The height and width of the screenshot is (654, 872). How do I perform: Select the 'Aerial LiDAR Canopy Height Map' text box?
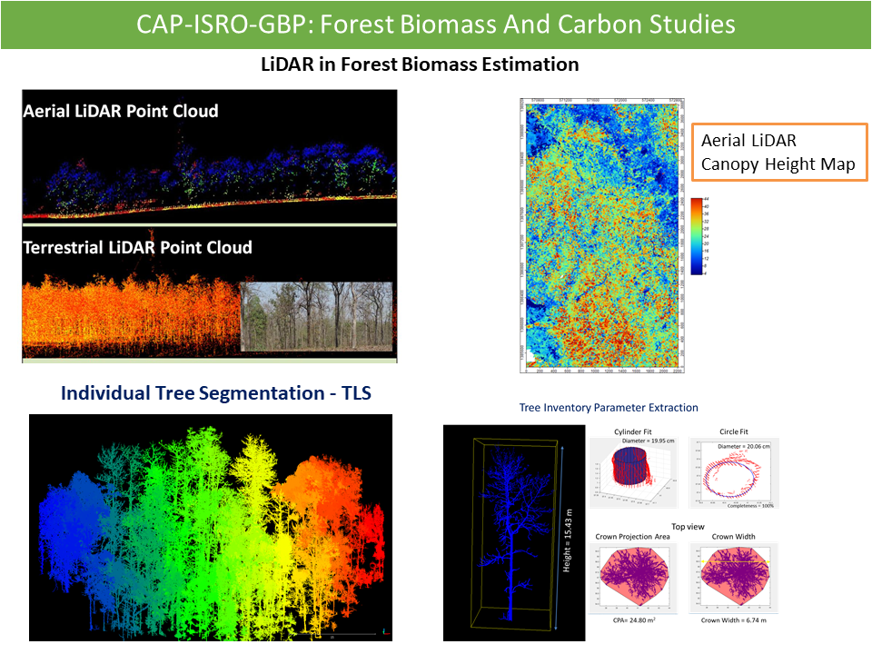point(779,153)
